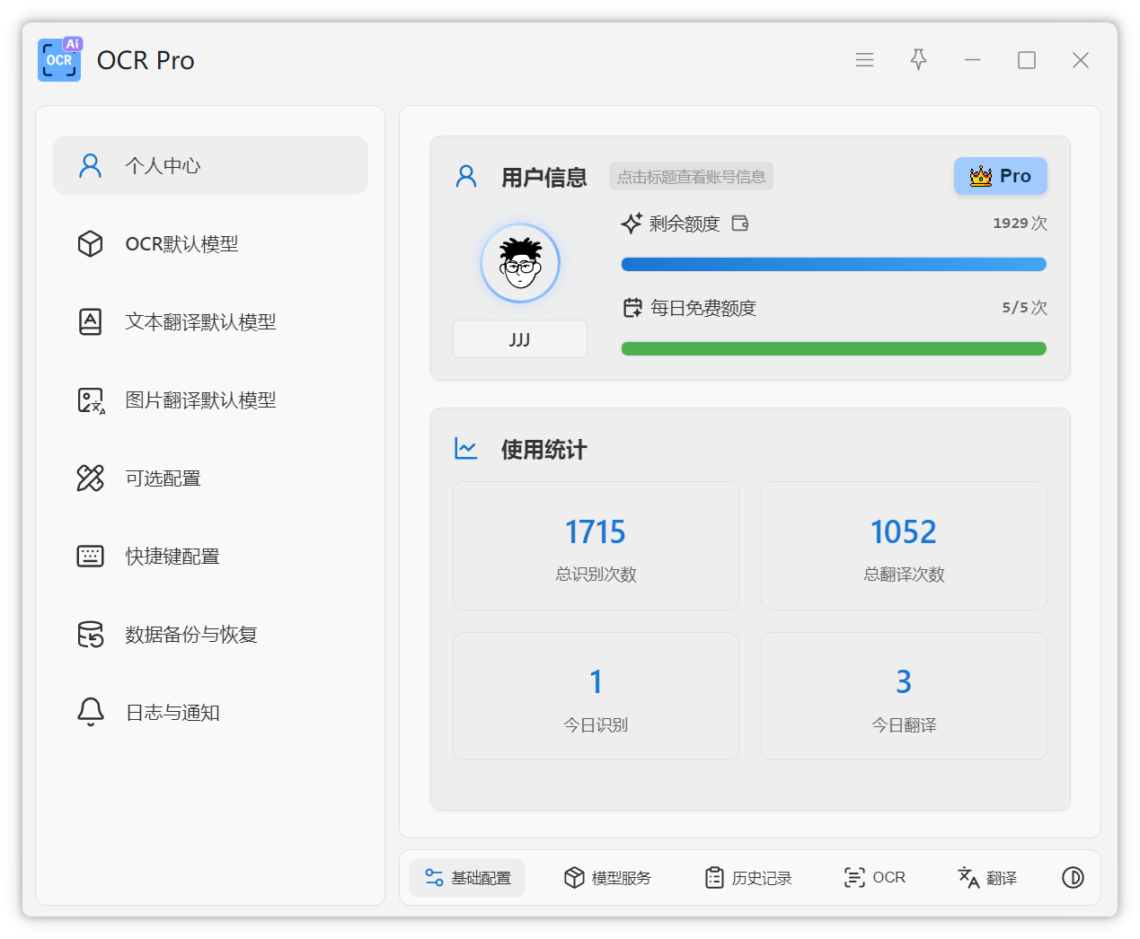Toggle theme with the half-circle icon
This screenshot has height=939, width=1140.
1073,878
